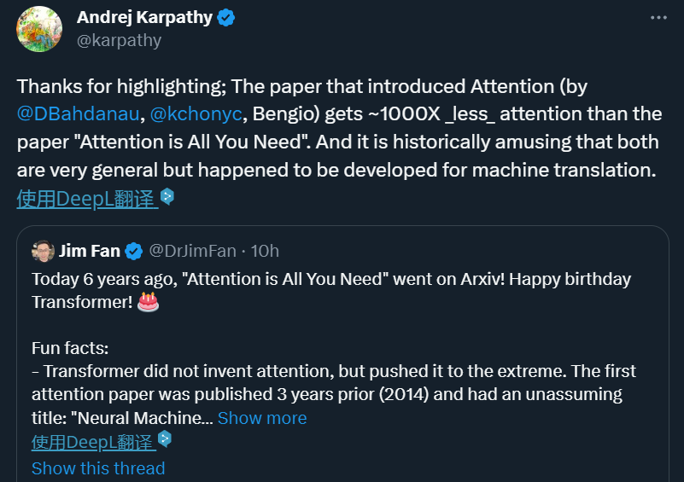Open the Show this thread link
684x482 pixels.
[x=98, y=468]
